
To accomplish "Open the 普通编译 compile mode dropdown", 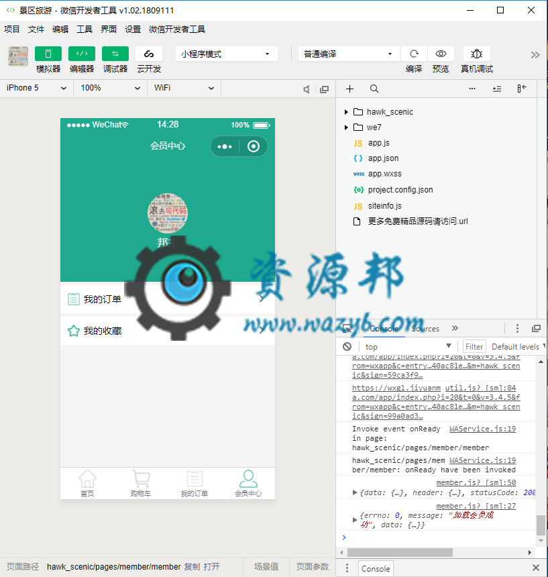I will click(x=348, y=54).
